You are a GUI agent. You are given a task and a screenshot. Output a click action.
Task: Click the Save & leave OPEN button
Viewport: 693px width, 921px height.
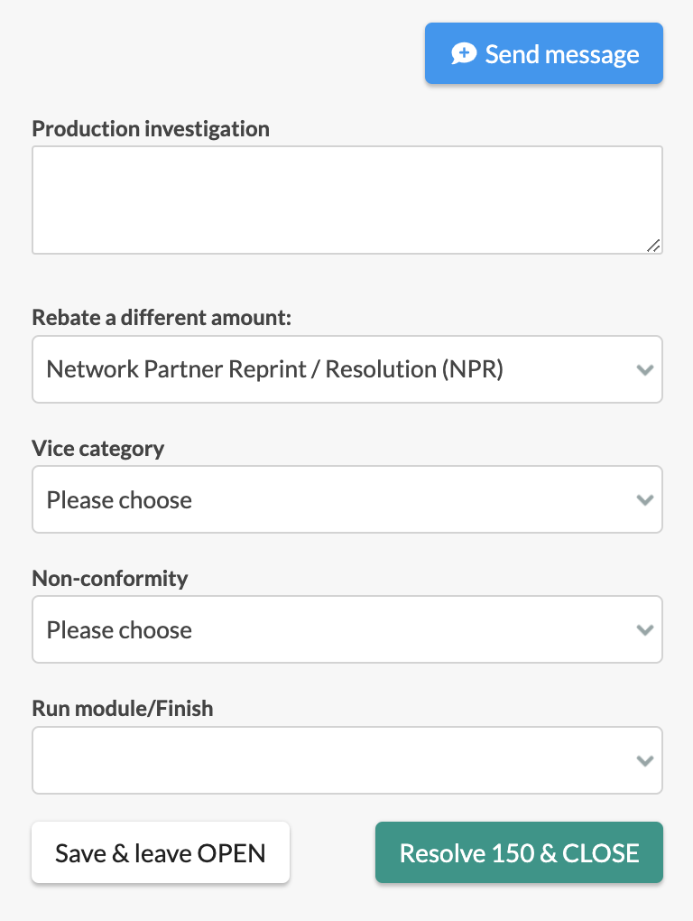[x=161, y=852]
